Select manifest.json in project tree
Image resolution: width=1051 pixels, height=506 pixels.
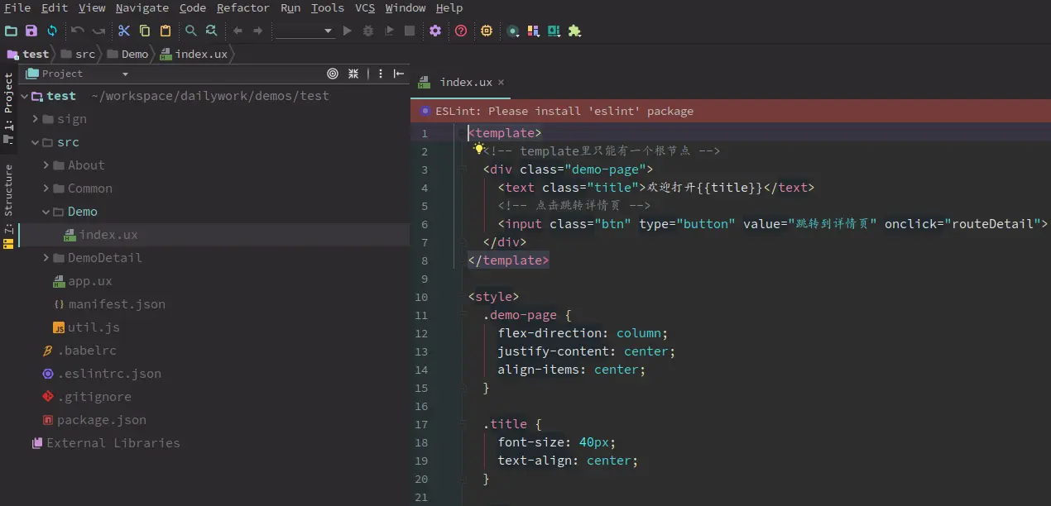click(x=108, y=304)
